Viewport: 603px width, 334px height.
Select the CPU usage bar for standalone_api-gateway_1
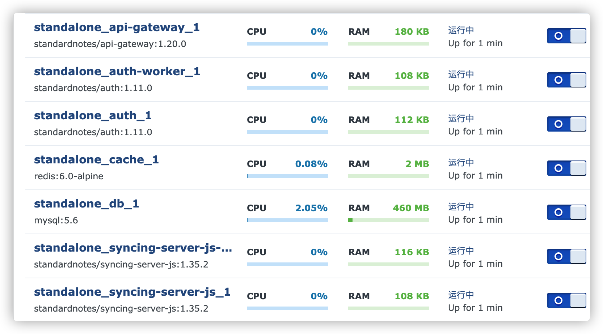[287, 44]
